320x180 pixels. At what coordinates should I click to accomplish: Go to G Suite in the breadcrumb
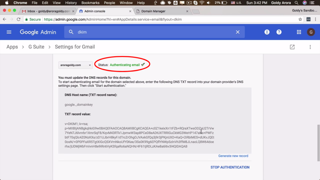pyautogui.click(x=36, y=47)
